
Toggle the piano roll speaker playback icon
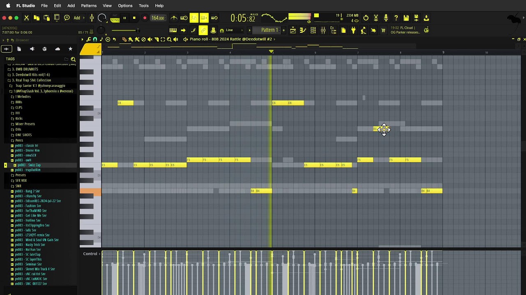coord(175,39)
